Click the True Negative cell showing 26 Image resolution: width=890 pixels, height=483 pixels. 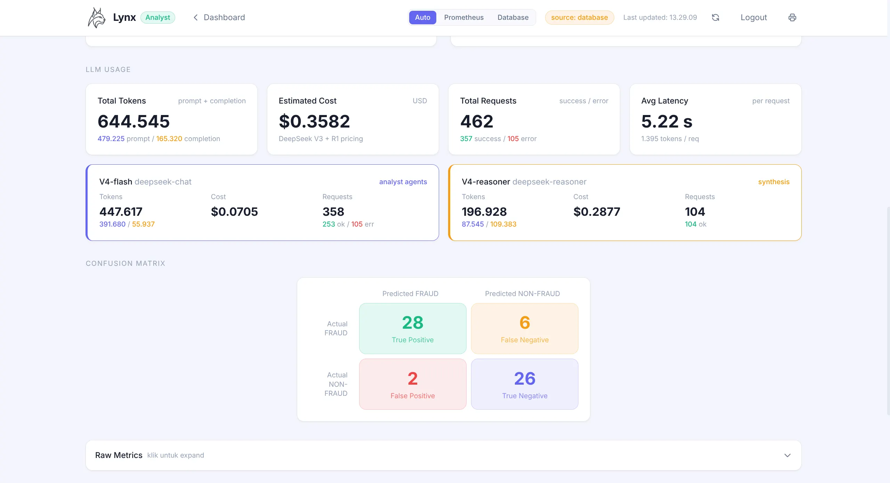(x=525, y=384)
